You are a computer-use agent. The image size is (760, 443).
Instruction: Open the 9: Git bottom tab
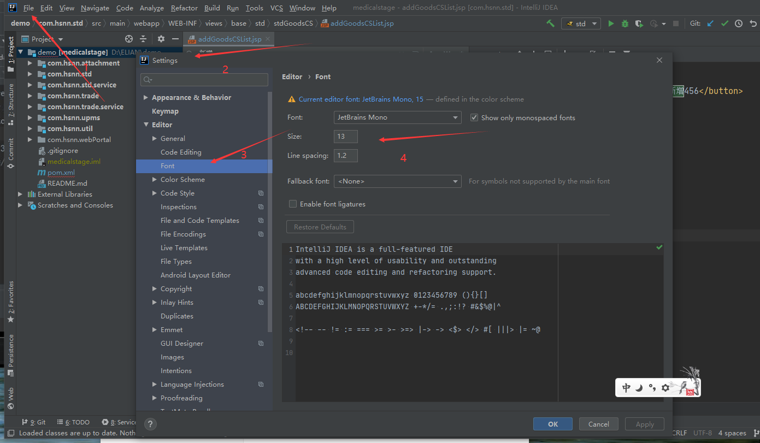tap(34, 422)
